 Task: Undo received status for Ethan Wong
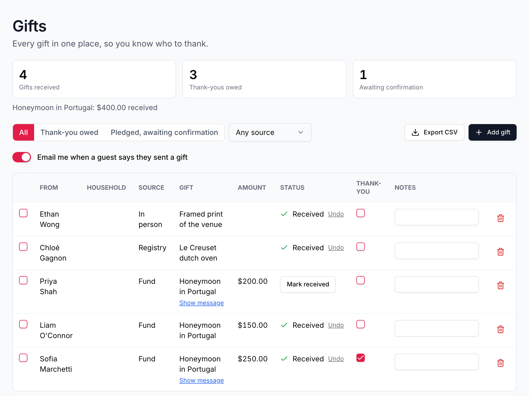click(336, 214)
